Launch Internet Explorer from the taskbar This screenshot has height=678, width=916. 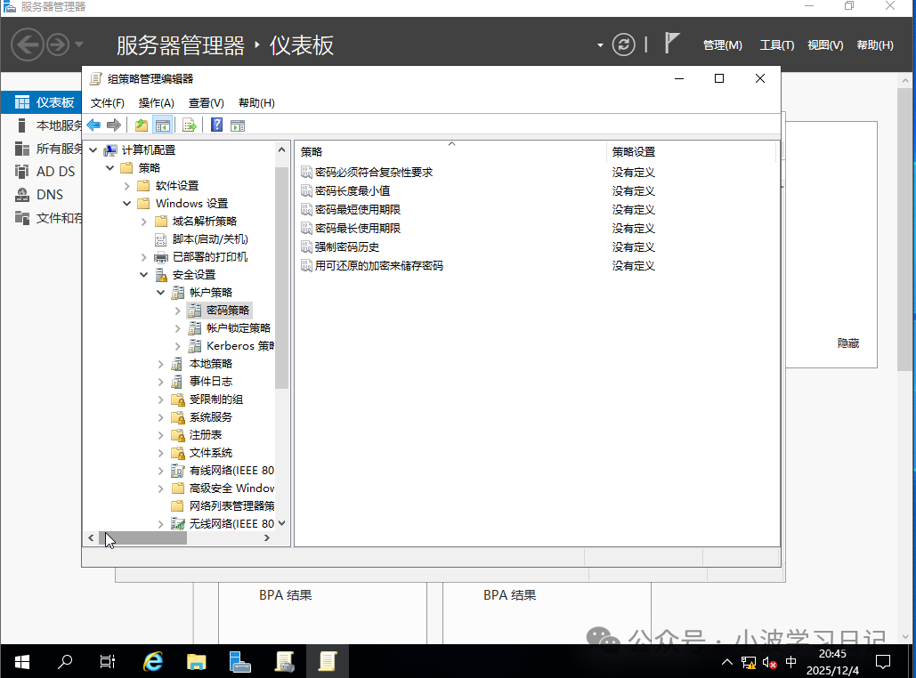tap(152, 662)
